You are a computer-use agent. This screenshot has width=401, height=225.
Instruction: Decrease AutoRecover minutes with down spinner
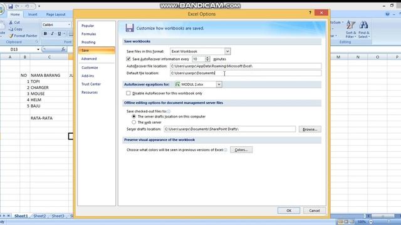coord(207,61)
